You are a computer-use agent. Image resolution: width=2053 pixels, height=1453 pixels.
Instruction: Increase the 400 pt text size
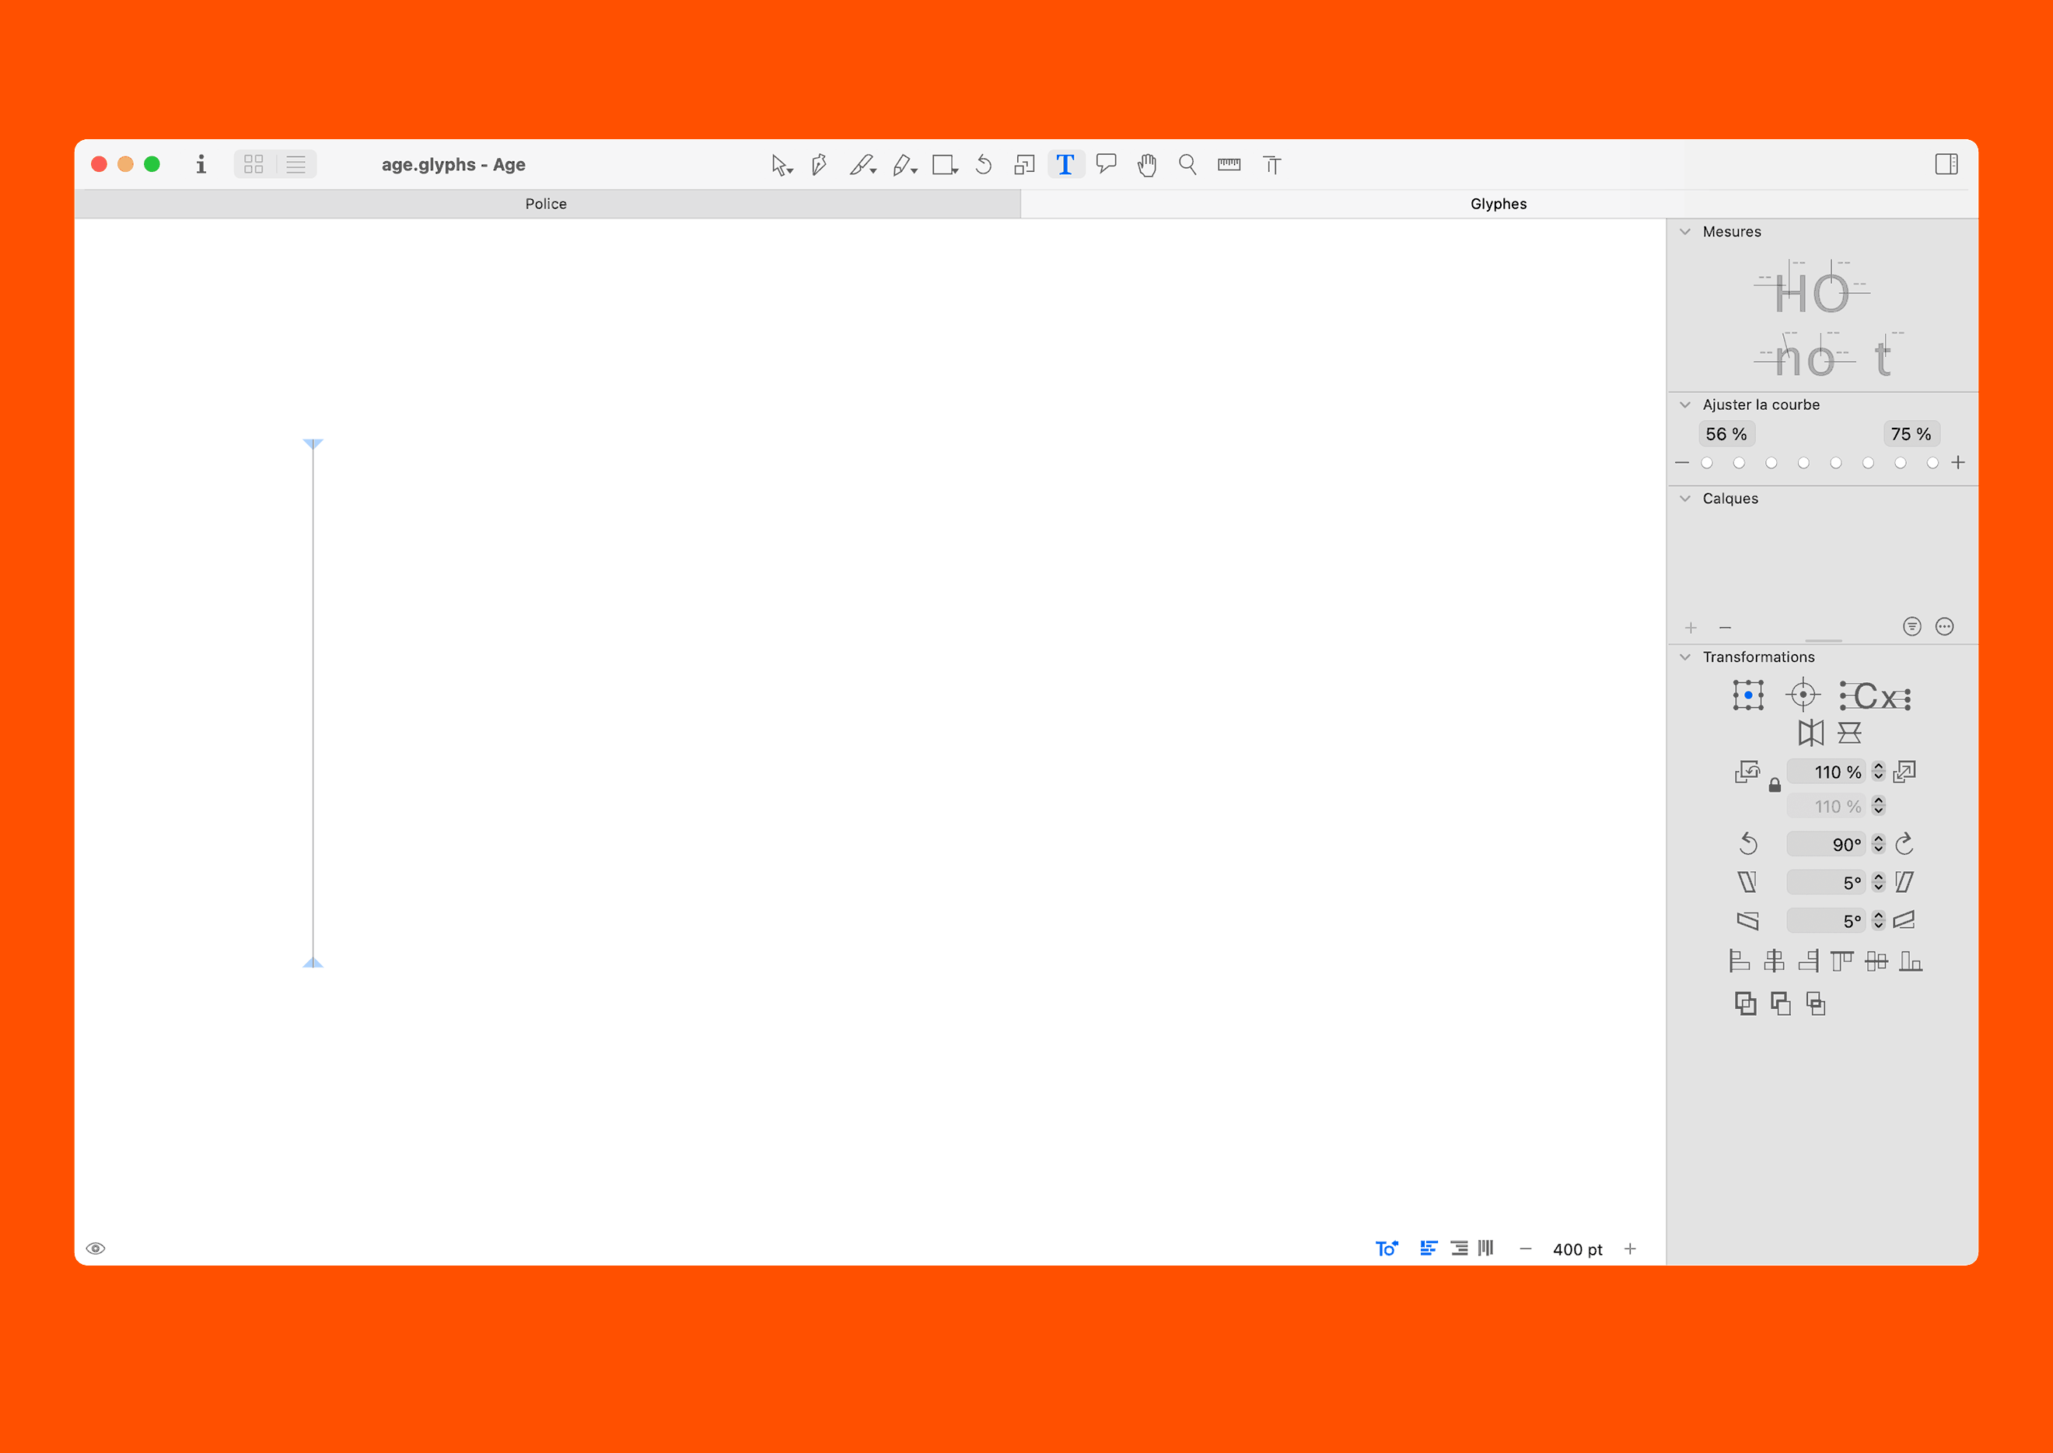[x=1630, y=1249]
